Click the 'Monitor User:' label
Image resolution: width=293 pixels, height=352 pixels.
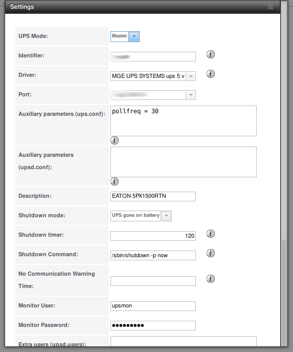tap(37, 305)
